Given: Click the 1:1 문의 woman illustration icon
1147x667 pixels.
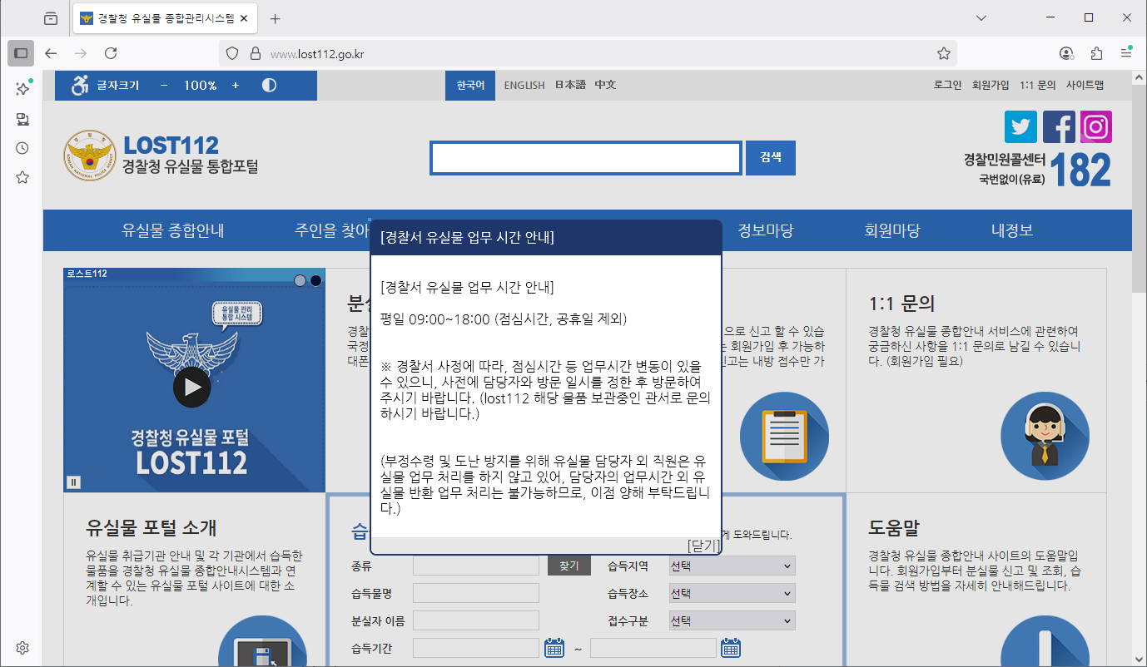Looking at the screenshot, I should coord(1044,436).
